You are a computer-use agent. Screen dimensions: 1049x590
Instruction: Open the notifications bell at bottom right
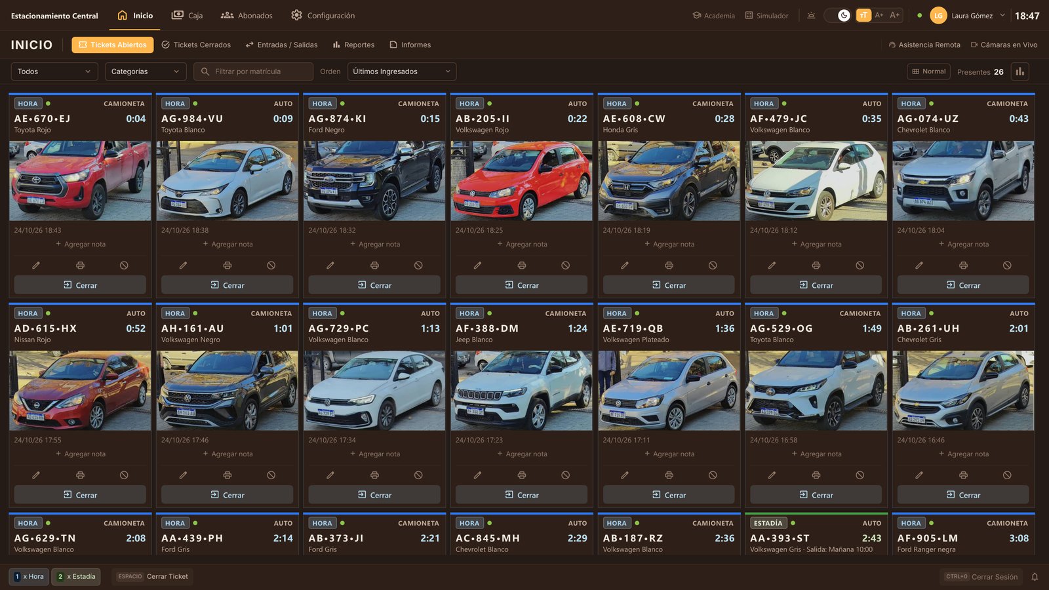click(1035, 577)
